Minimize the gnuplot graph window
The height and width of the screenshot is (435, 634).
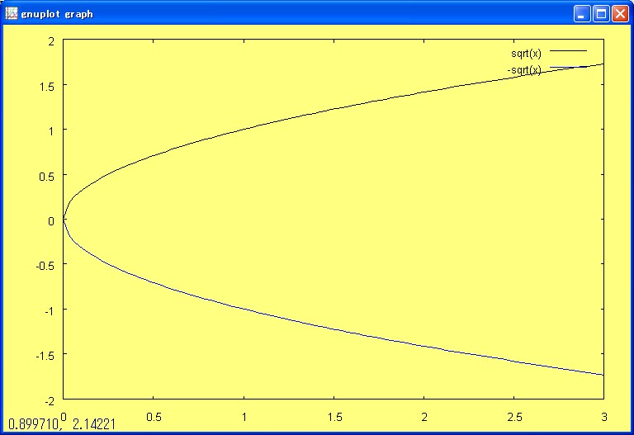(582, 14)
